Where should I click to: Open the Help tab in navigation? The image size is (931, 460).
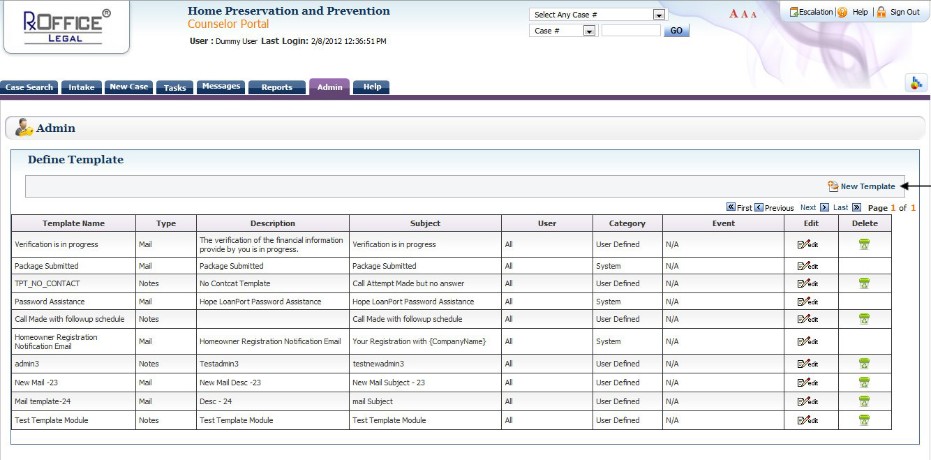pos(372,87)
